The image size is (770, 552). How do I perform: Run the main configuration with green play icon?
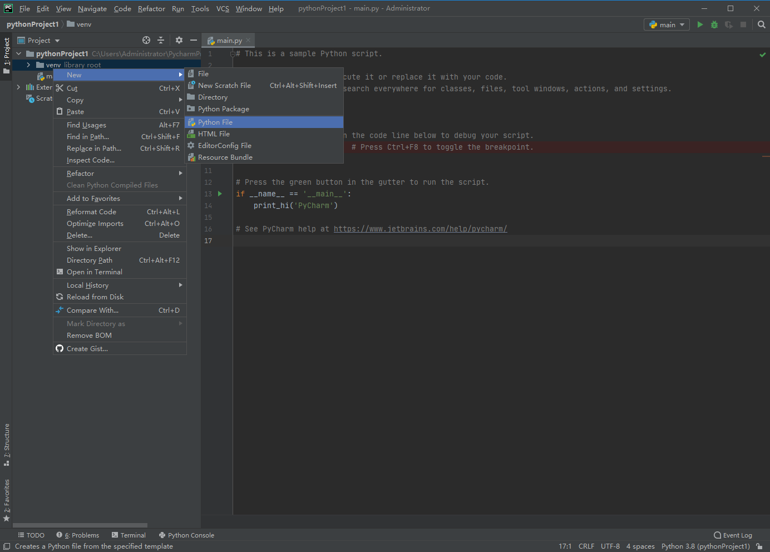pyautogui.click(x=700, y=24)
